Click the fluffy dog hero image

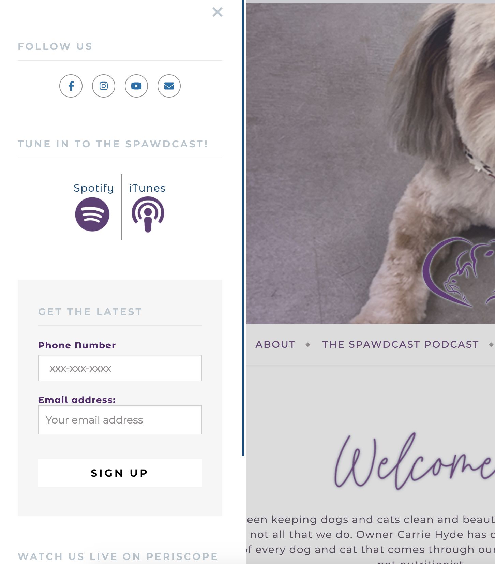[371, 164]
